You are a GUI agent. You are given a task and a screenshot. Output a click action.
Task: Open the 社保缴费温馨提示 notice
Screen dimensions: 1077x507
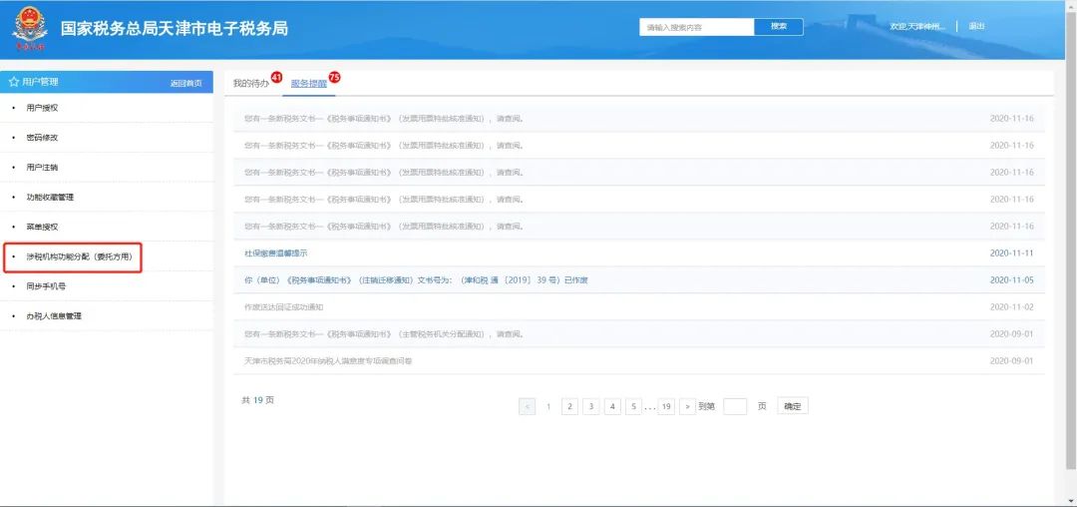tap(276, 253)
